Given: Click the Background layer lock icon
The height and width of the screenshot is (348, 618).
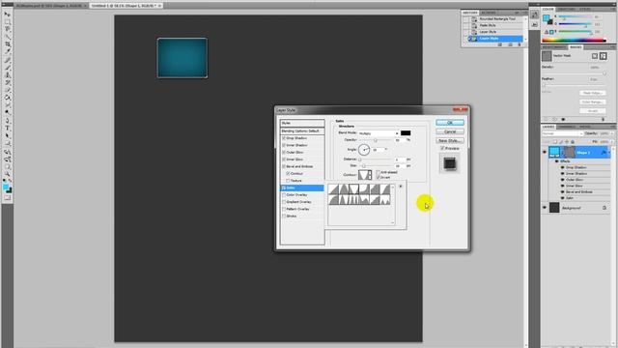Looking at the screenshot, I should click(604, 208).
